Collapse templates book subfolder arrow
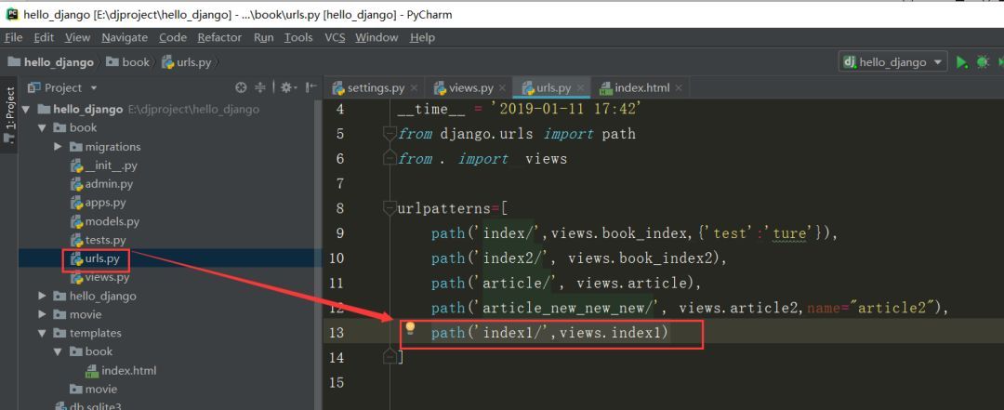 click(59, 351)
